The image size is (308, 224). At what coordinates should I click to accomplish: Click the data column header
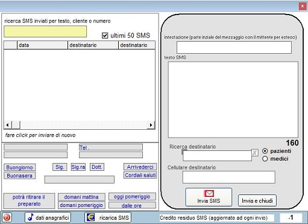[x=42, y=45]
